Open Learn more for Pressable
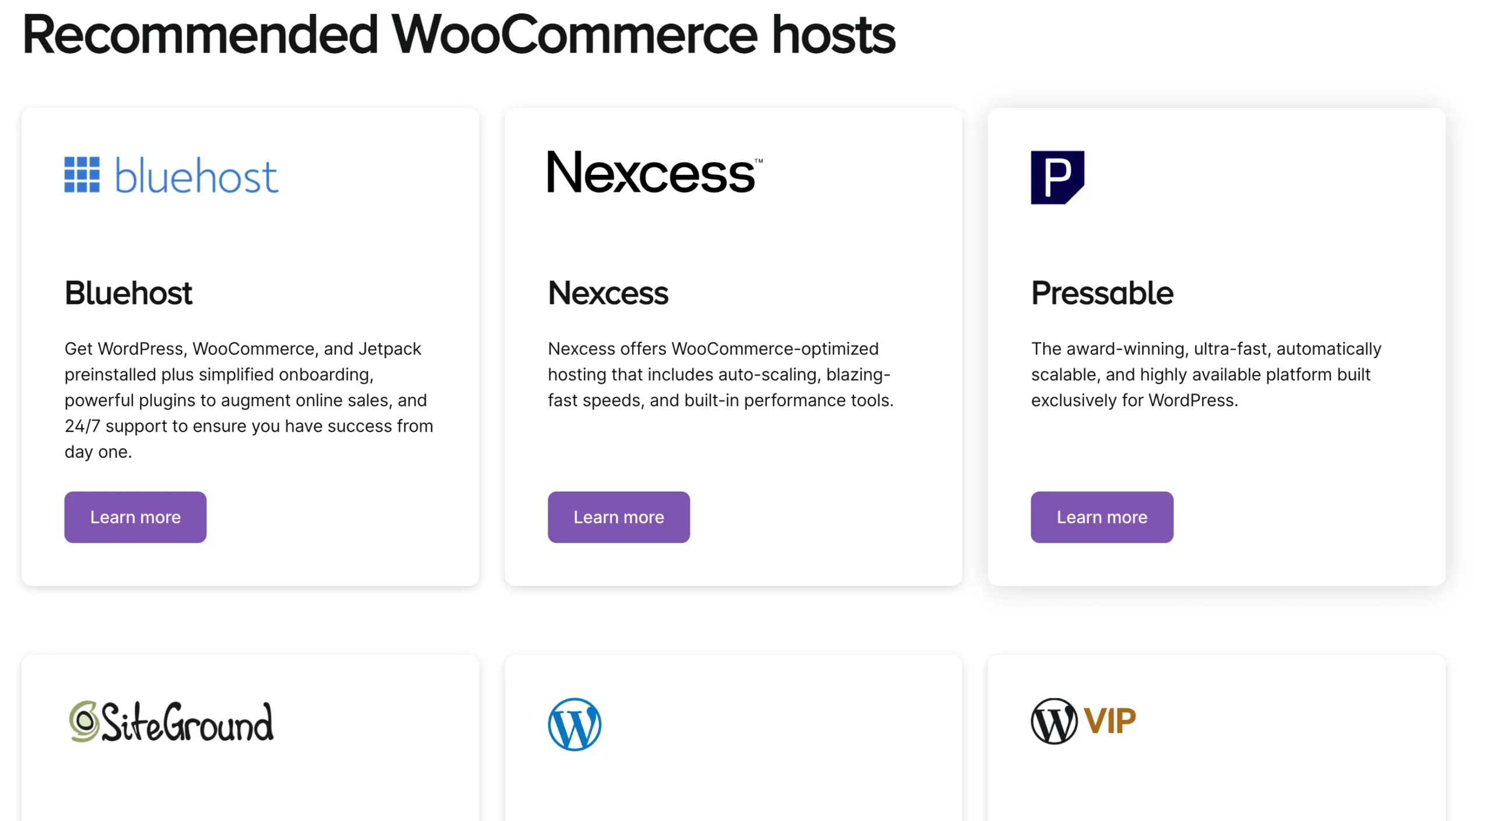1493x821 pixels. point(1102,517)
